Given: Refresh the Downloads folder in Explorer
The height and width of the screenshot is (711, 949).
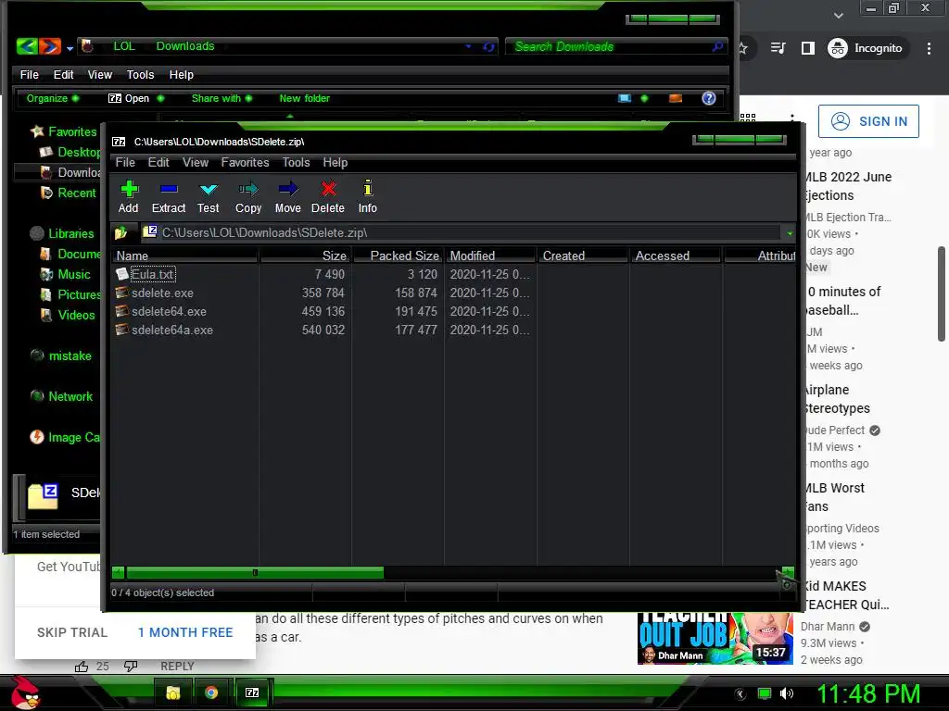Looking at the screenshot, I should [488, 46].
